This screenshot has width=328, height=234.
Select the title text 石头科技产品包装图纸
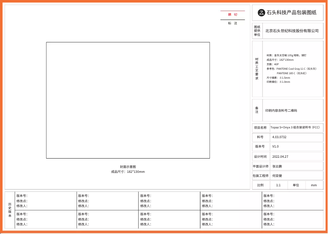(x=292, y=13)
